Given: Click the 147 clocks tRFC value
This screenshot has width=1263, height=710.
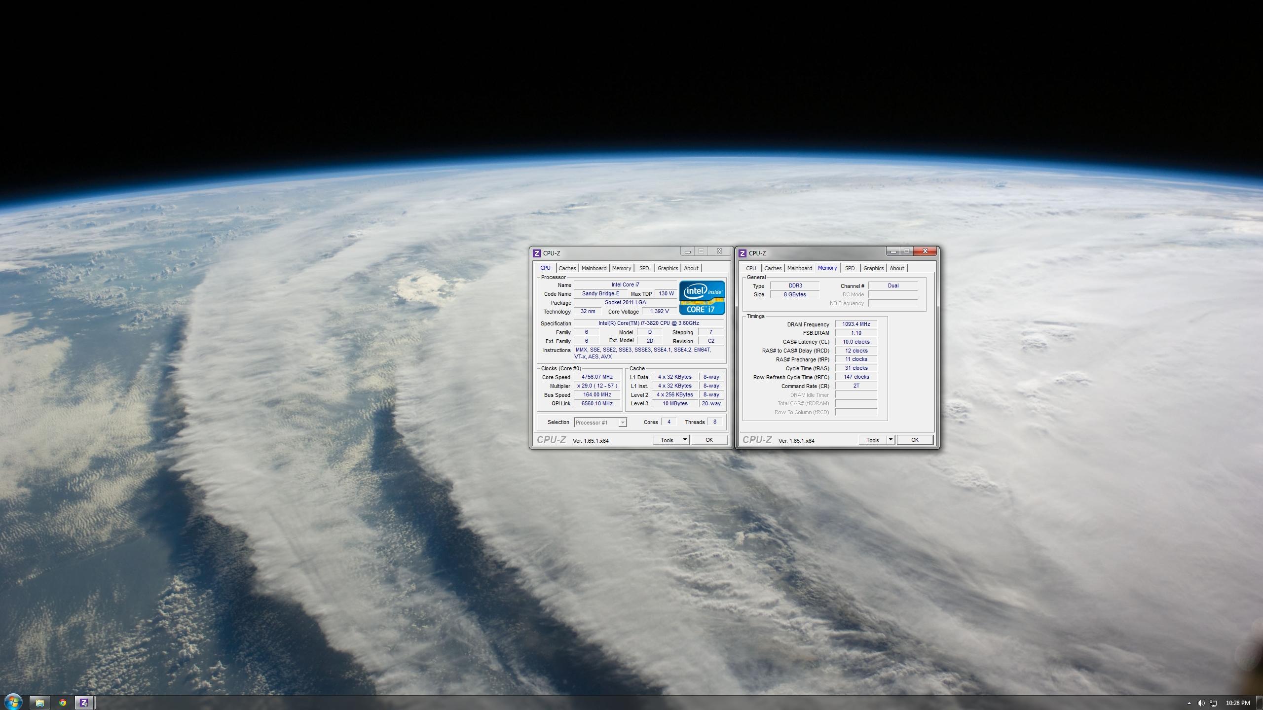Looking at the screenshot, I should pos(856,377).
